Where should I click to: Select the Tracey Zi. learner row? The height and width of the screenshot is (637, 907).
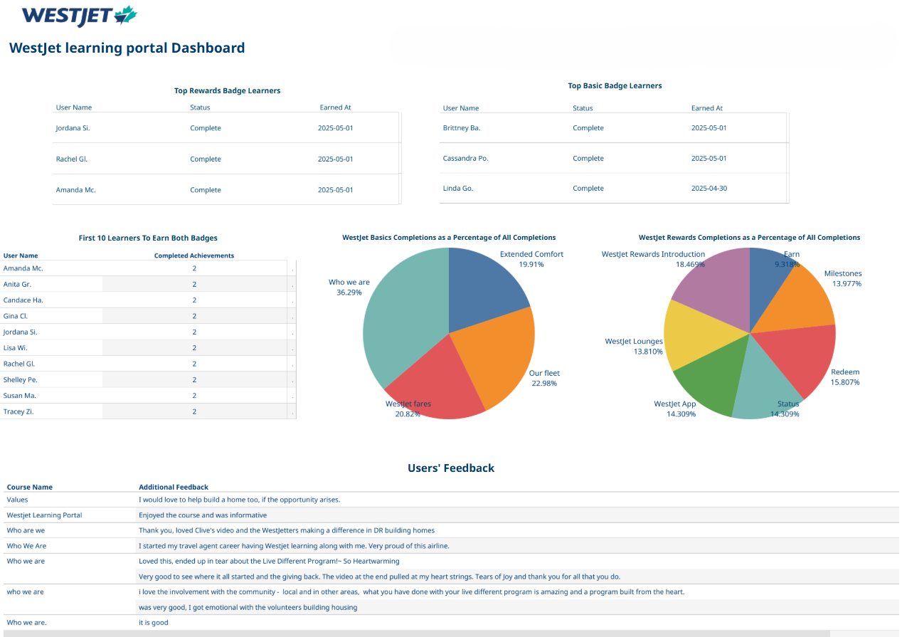148,411
